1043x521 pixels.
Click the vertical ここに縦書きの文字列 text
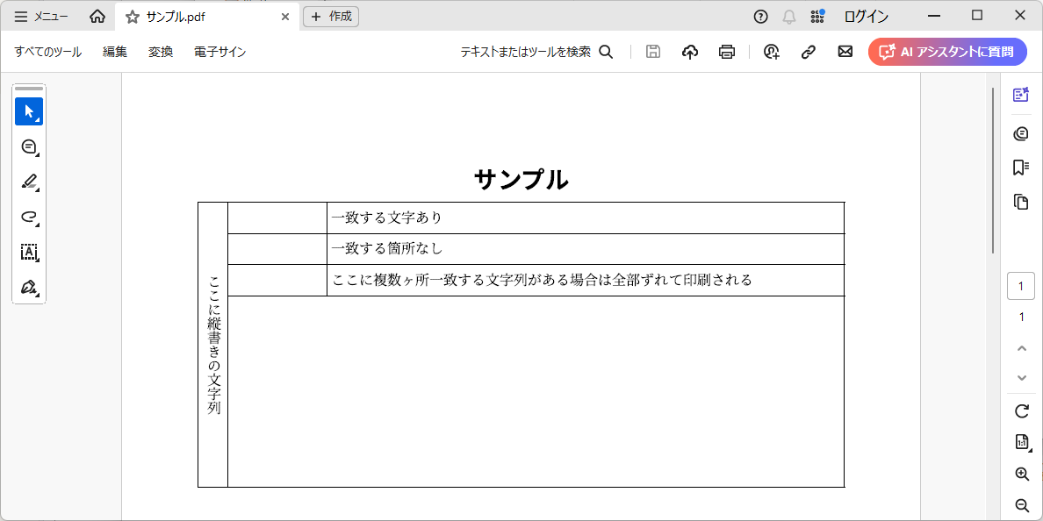[x=213, y=345]
